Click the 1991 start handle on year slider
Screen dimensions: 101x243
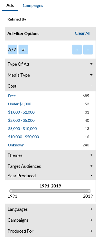11,191
